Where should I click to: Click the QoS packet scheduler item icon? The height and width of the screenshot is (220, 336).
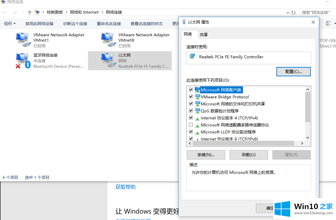(197, 111)
